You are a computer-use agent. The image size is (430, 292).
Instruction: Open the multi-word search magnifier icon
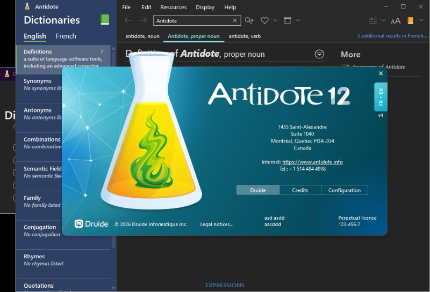pos(249,20)
